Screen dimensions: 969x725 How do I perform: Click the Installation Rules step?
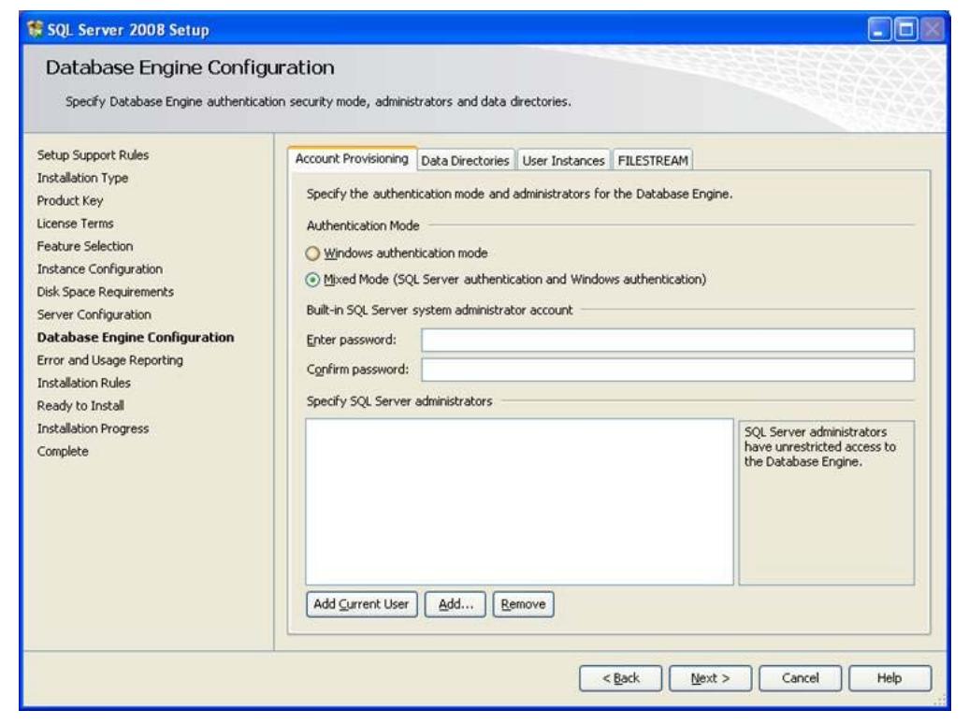(83, 384)
